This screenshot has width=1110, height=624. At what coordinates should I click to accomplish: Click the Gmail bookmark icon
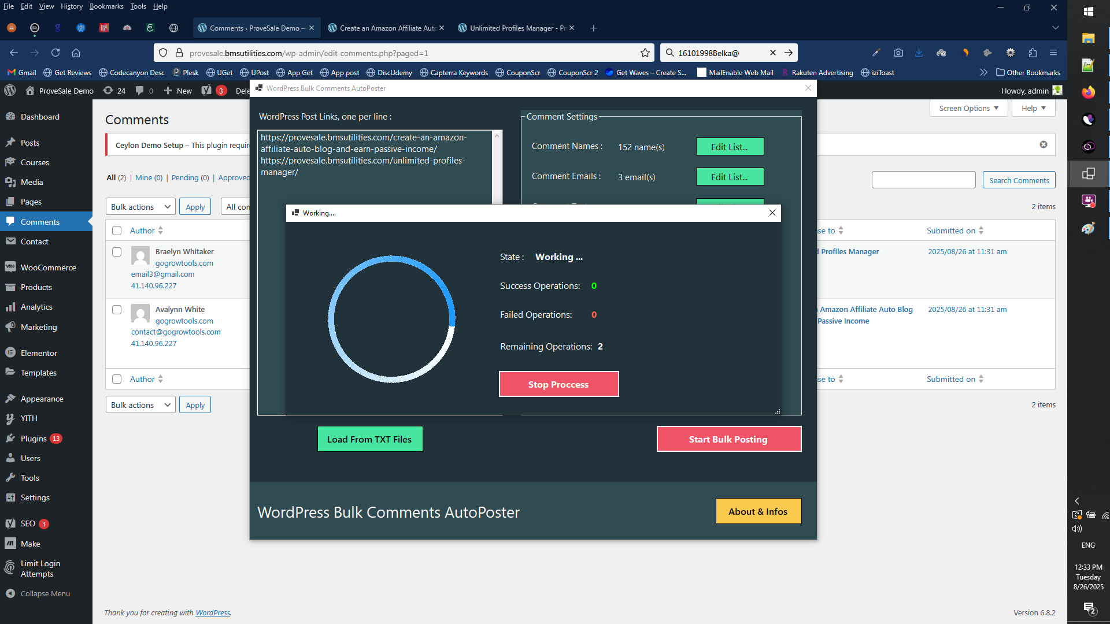pos(10,72)
